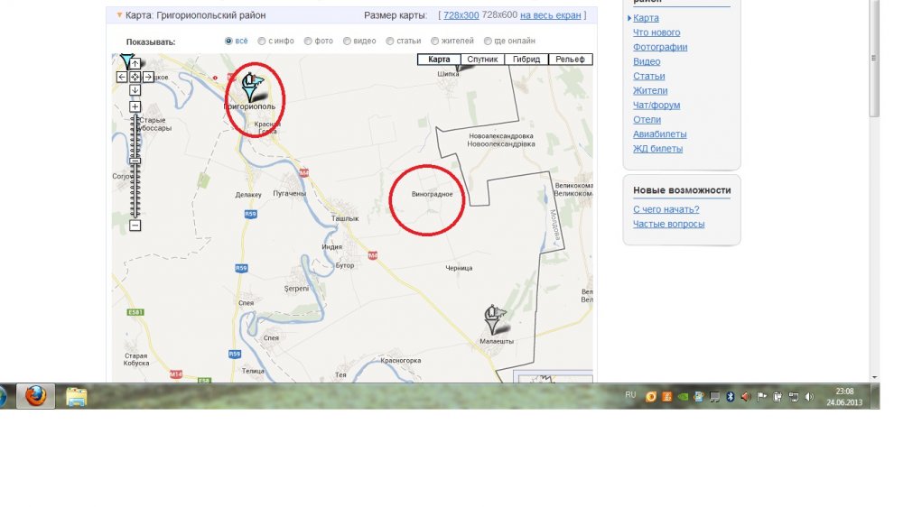Open the 'Чат/форум' sidebar link
This screenshot has width=903, height=507.
[656, 105]
